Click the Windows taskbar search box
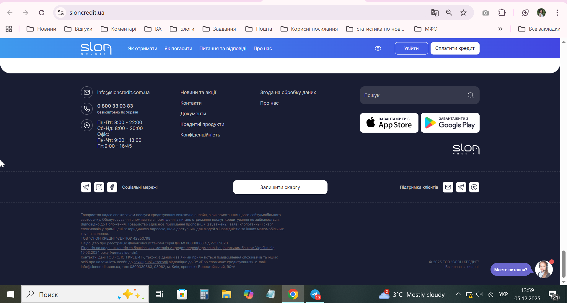Viewport: 567px width, 303px height. click(x=85, y=294)
